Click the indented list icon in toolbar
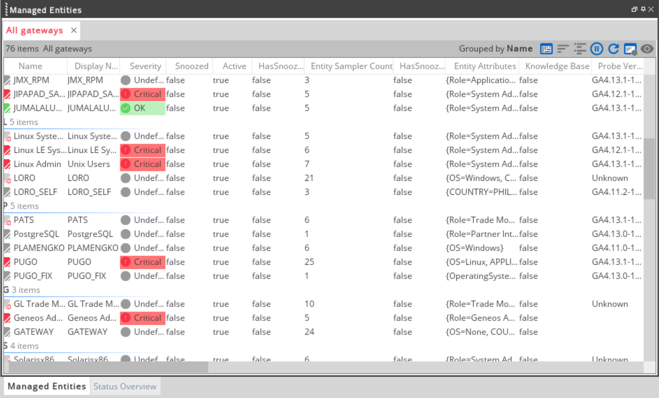The image size is (659, 398). (x=580, y=49)
